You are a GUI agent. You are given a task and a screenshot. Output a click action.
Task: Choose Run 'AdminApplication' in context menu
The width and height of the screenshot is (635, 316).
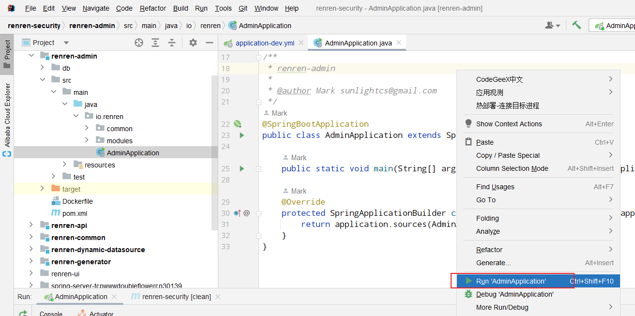tap(538, 281)
